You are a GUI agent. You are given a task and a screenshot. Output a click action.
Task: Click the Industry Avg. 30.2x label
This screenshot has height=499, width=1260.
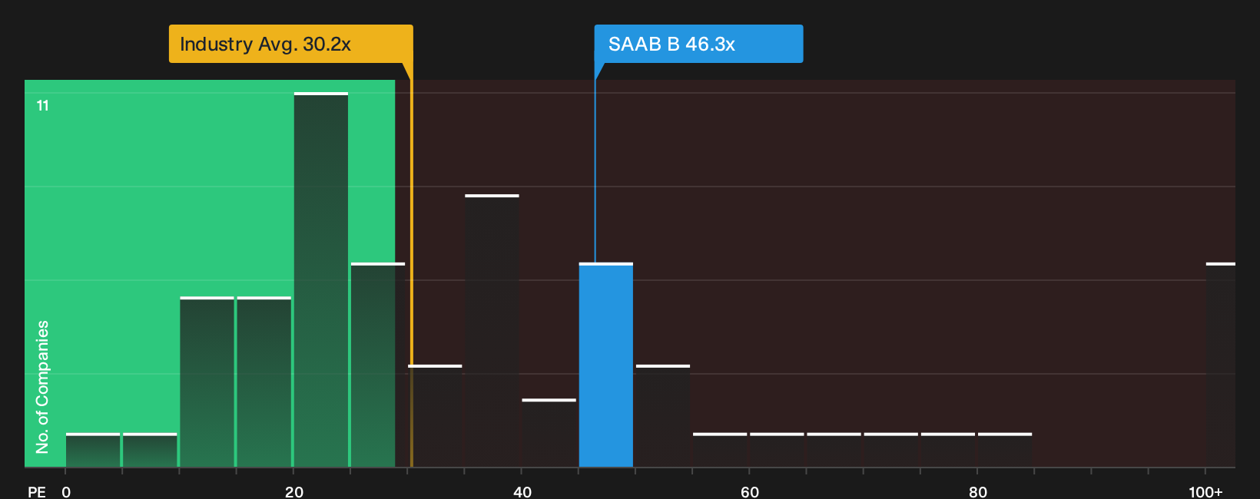[x=290, y=44]
